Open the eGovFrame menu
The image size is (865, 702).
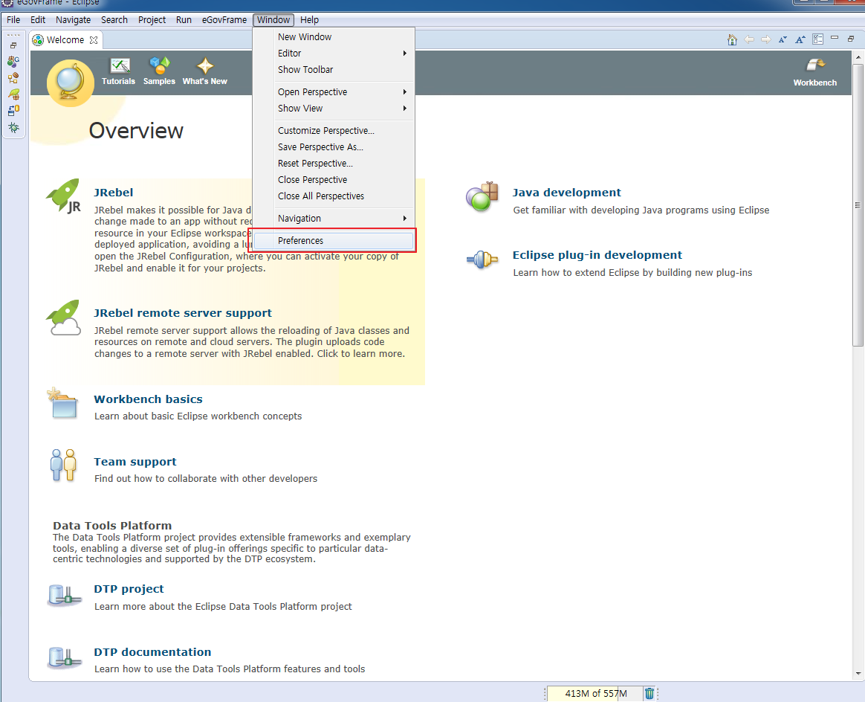tap(224, 20)
